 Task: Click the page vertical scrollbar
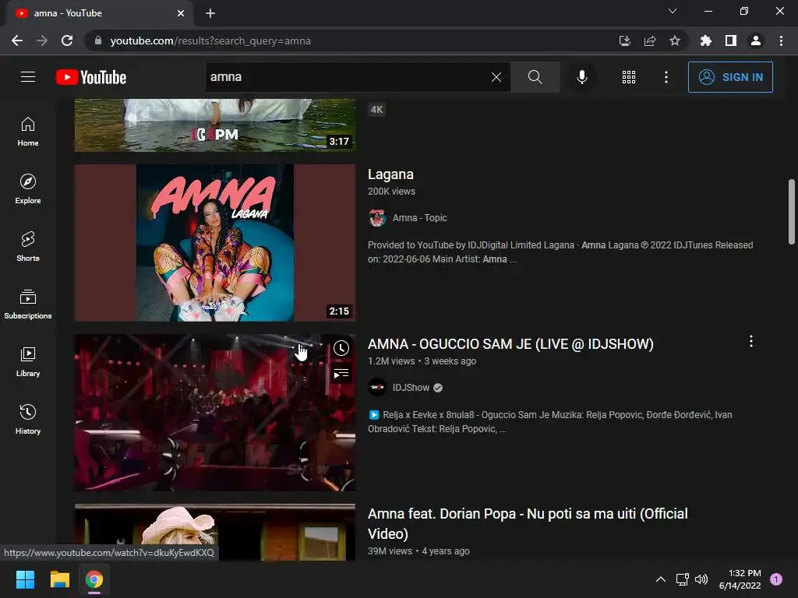coord(792,212)
